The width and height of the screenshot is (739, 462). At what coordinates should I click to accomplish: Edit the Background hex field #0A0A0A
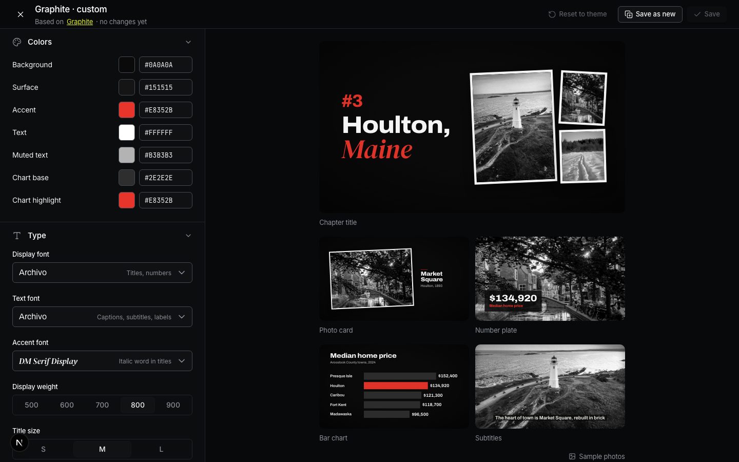[x=166, y=65]
